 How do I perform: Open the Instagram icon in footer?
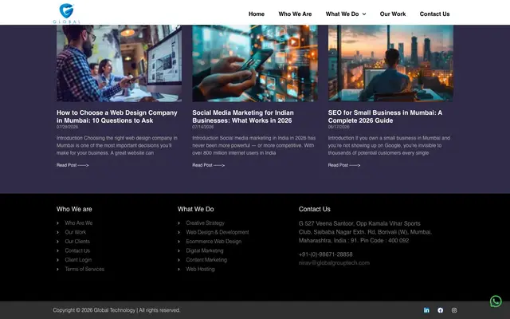(x=454, y=310)
